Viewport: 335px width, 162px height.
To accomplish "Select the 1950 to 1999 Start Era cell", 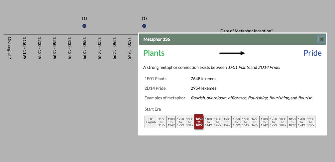I will (x=310, y=122).
